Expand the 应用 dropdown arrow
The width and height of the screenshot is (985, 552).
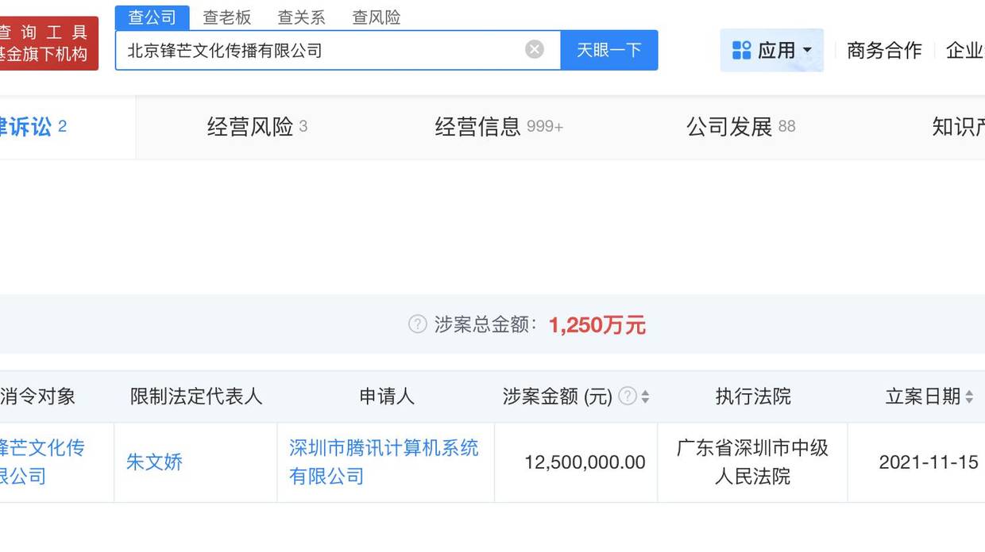point(807,51)
